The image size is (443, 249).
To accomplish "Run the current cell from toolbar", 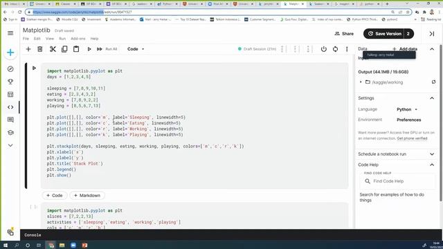I will coord(89,49).
